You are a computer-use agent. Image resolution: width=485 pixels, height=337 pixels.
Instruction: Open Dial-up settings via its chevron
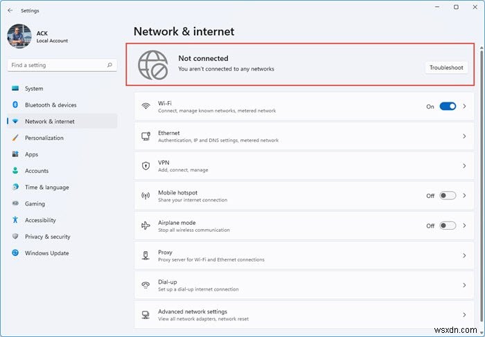pos(464,285)
